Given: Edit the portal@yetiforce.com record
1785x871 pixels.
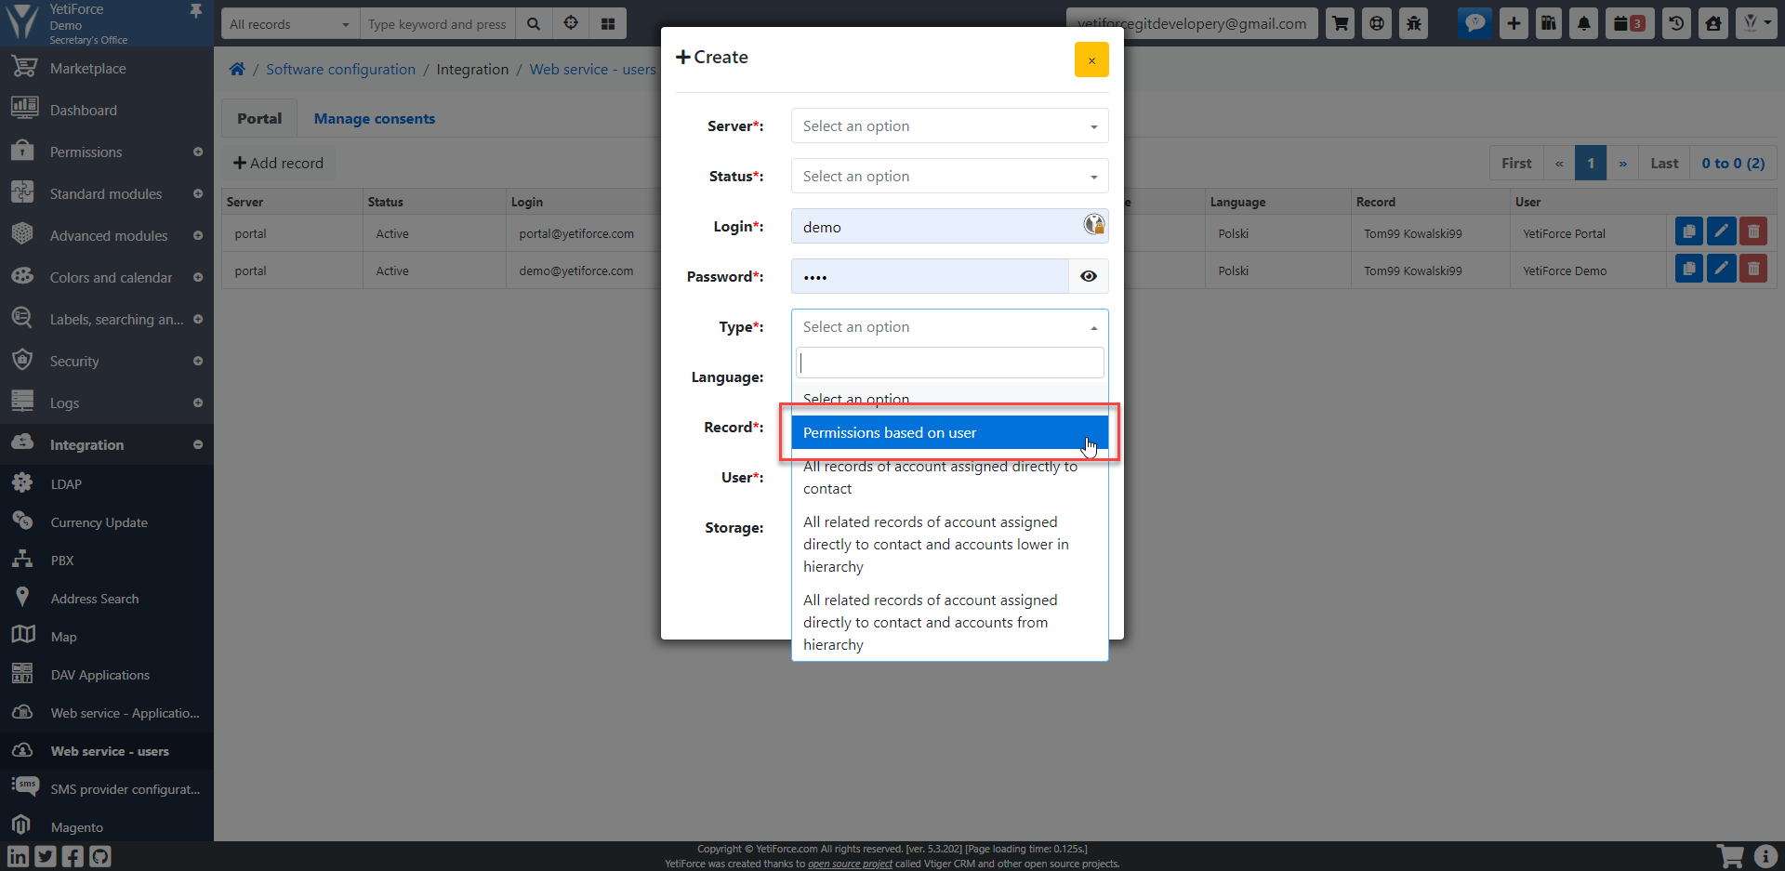Looking at the screenshot, I should (x=1721, y=232).
